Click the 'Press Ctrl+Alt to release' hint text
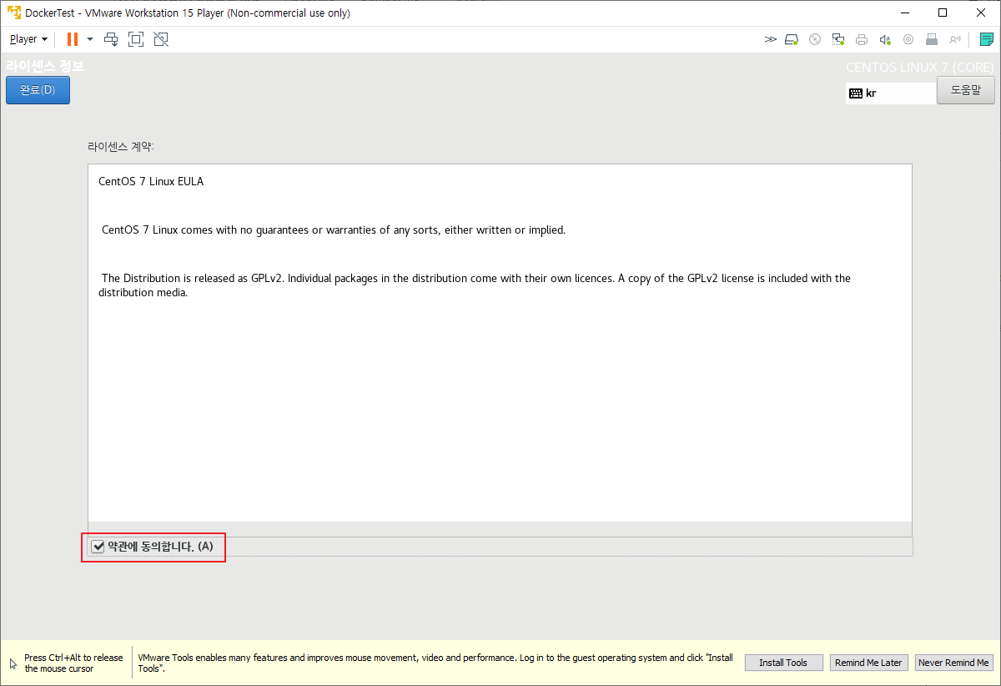Image resolution: width=1001 pixels, height=686 pixels. click(73, 663)
